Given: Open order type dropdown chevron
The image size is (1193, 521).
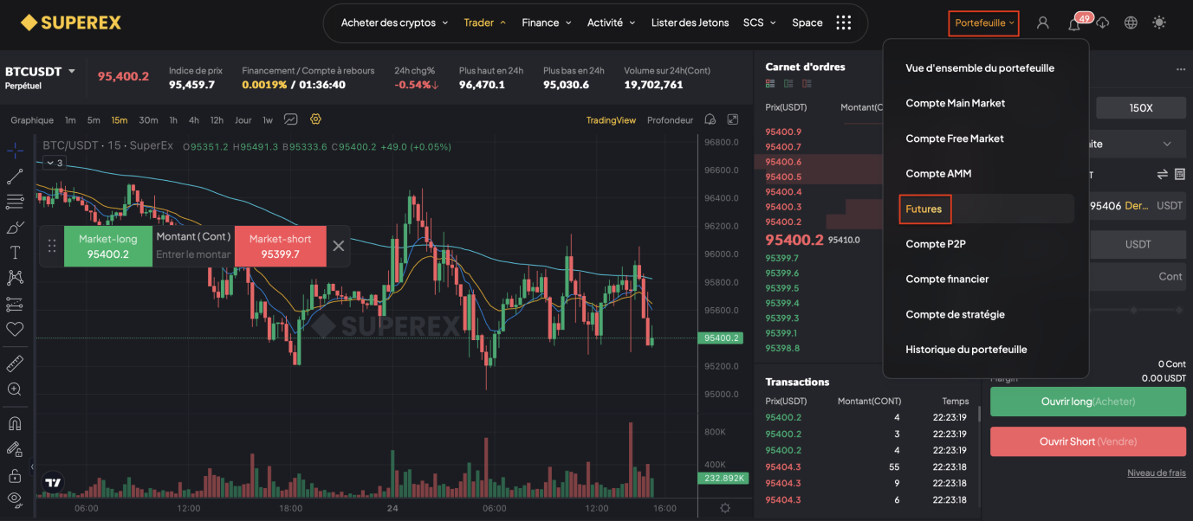Looking at the screenshot, I should tap(1167, 144).
